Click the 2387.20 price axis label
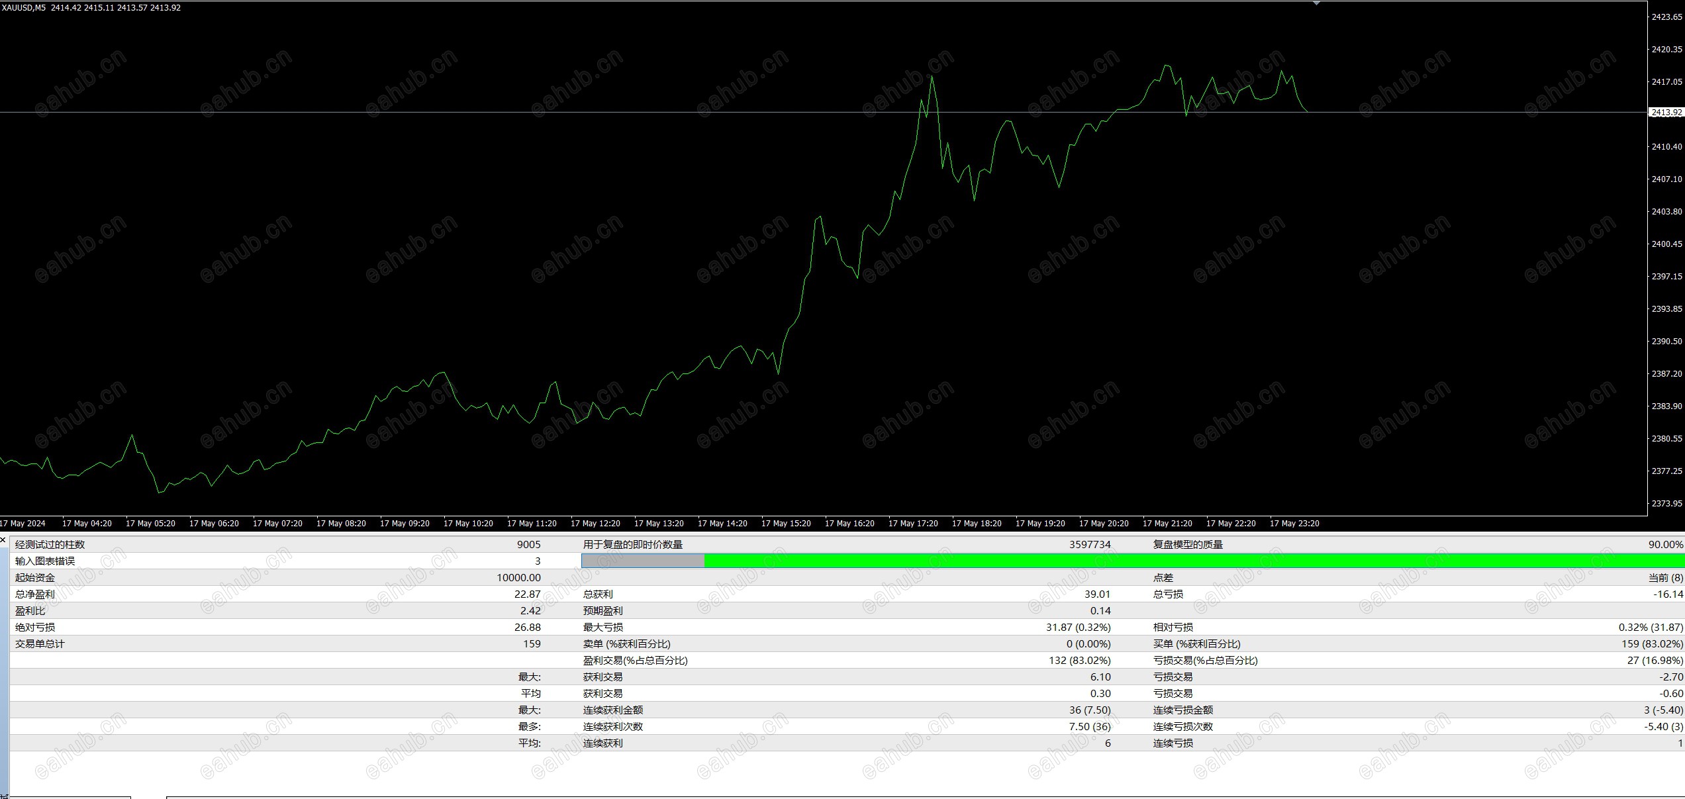This screenshot has width=1685, height=799. pos(1666,374)
